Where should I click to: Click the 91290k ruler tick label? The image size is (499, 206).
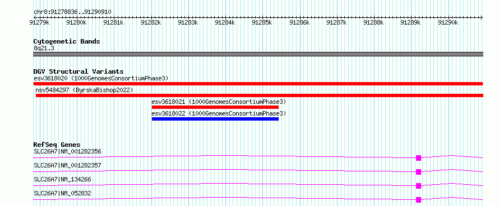pos(448,22)
